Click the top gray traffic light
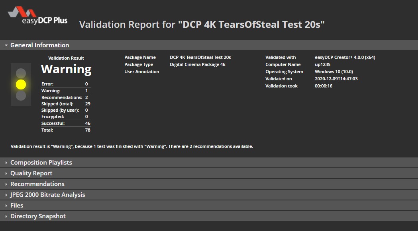The image size is (418, 231). click(x=21, y=73)
